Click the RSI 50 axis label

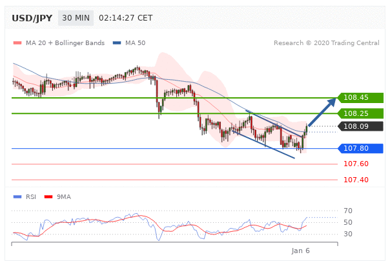click(348, 222)
